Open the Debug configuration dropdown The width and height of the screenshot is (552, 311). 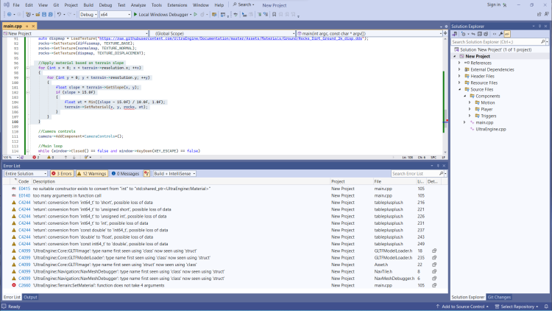pos(88,15)
